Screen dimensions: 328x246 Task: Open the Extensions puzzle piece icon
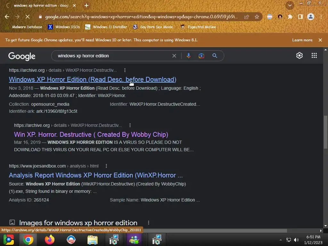coord(290,17)
